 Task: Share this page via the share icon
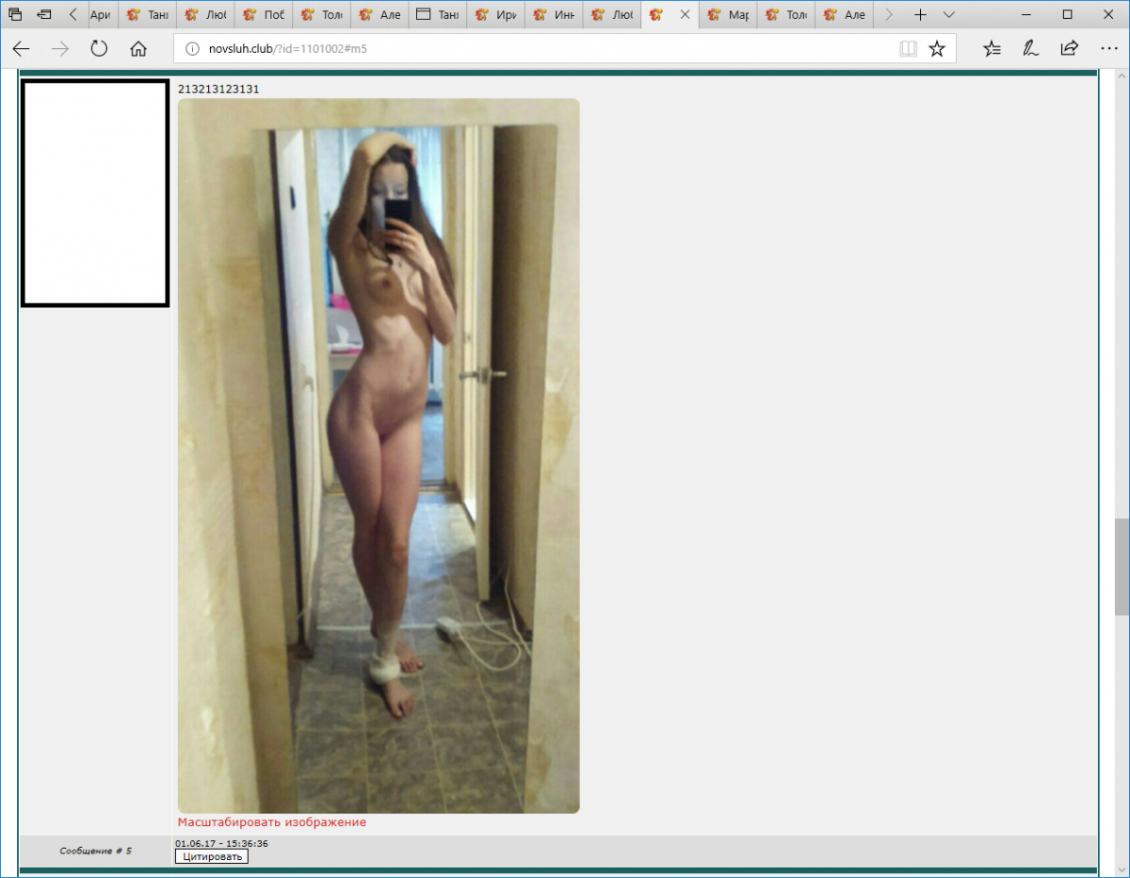click(x=1069, y=49)
